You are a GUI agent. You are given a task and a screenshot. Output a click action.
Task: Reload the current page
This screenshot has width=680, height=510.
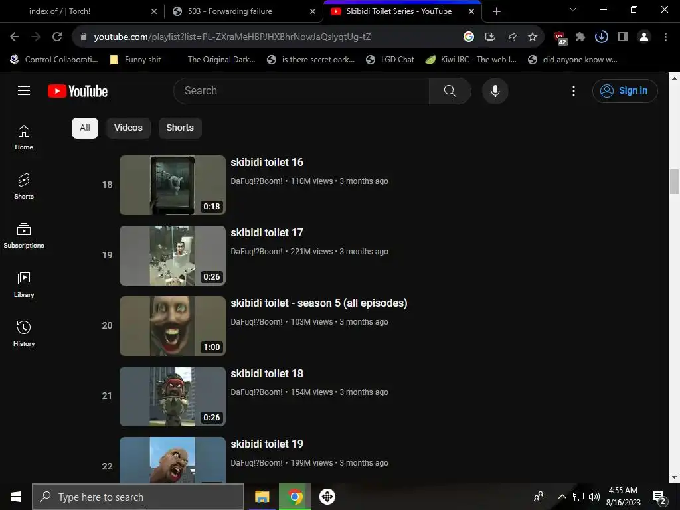click(57, 37)
